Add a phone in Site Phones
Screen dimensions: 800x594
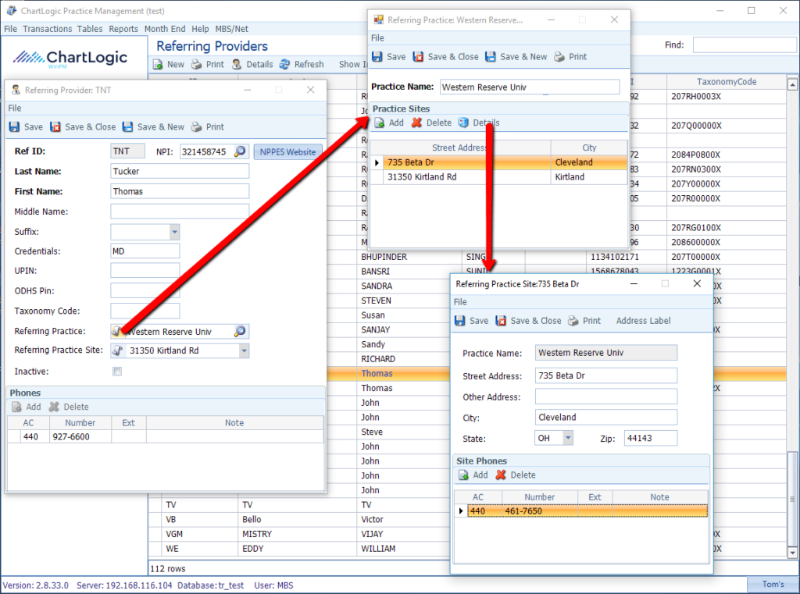[x=473, y=475]
